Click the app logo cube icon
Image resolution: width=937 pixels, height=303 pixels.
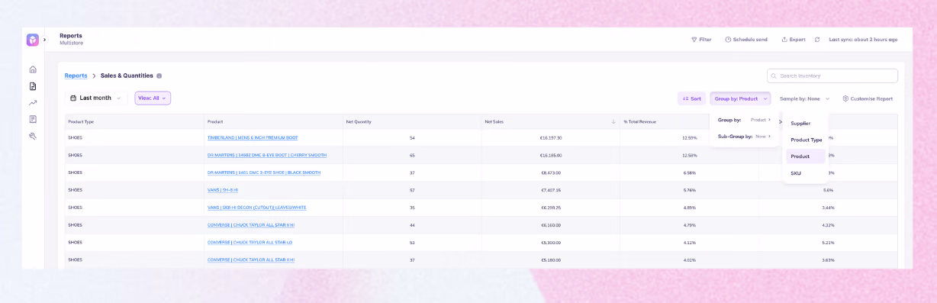coord(33,40)
